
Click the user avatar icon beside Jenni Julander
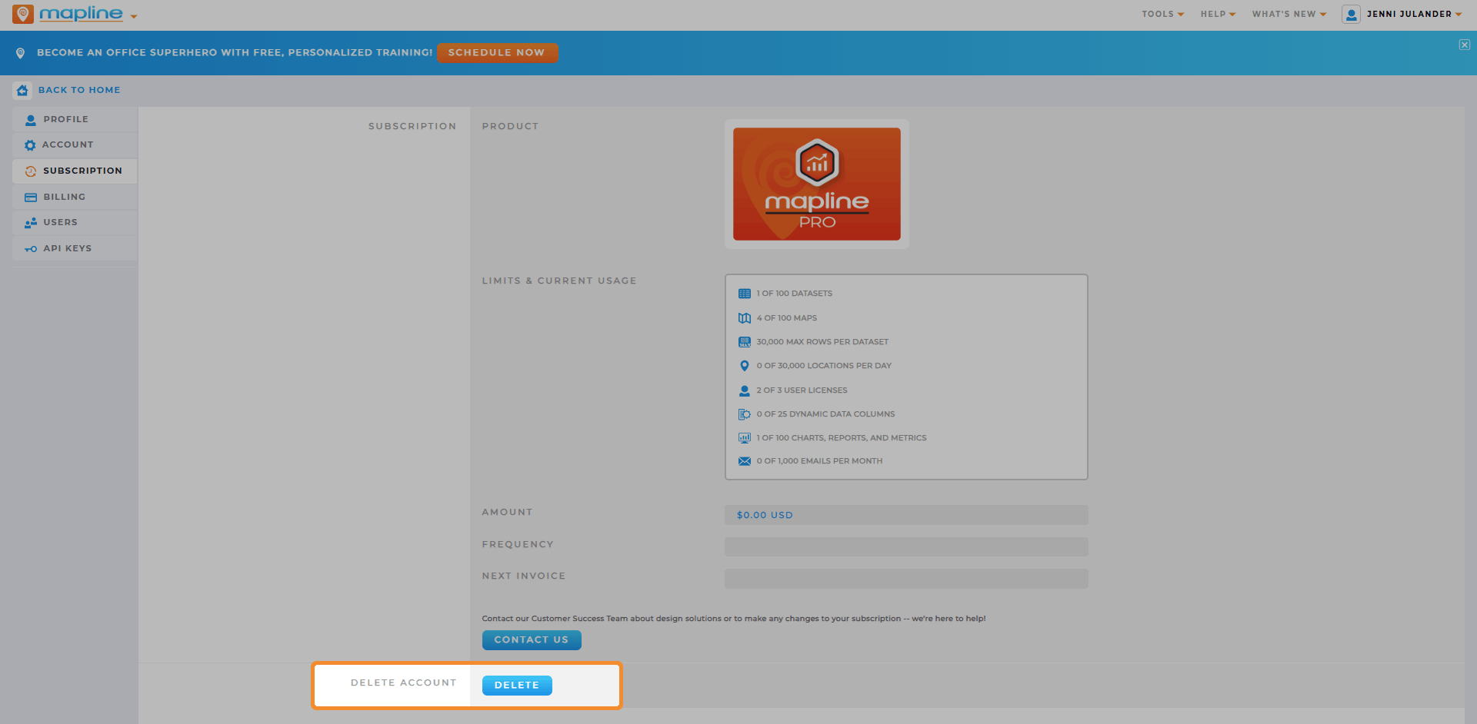[x=1351, y=14]
